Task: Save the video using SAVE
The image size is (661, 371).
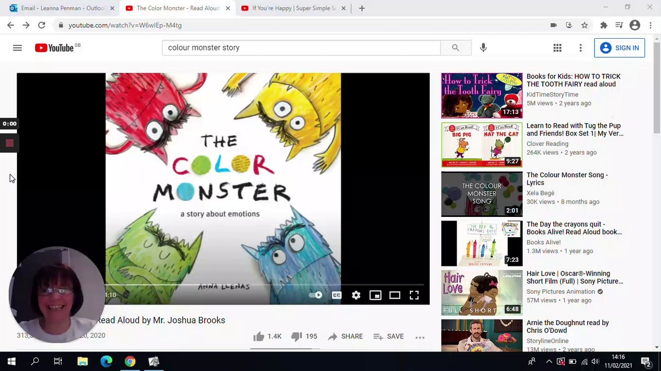Action: tap(389, 336)
